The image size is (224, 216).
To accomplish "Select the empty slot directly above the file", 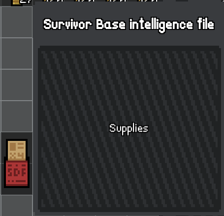I will [17, 116].
